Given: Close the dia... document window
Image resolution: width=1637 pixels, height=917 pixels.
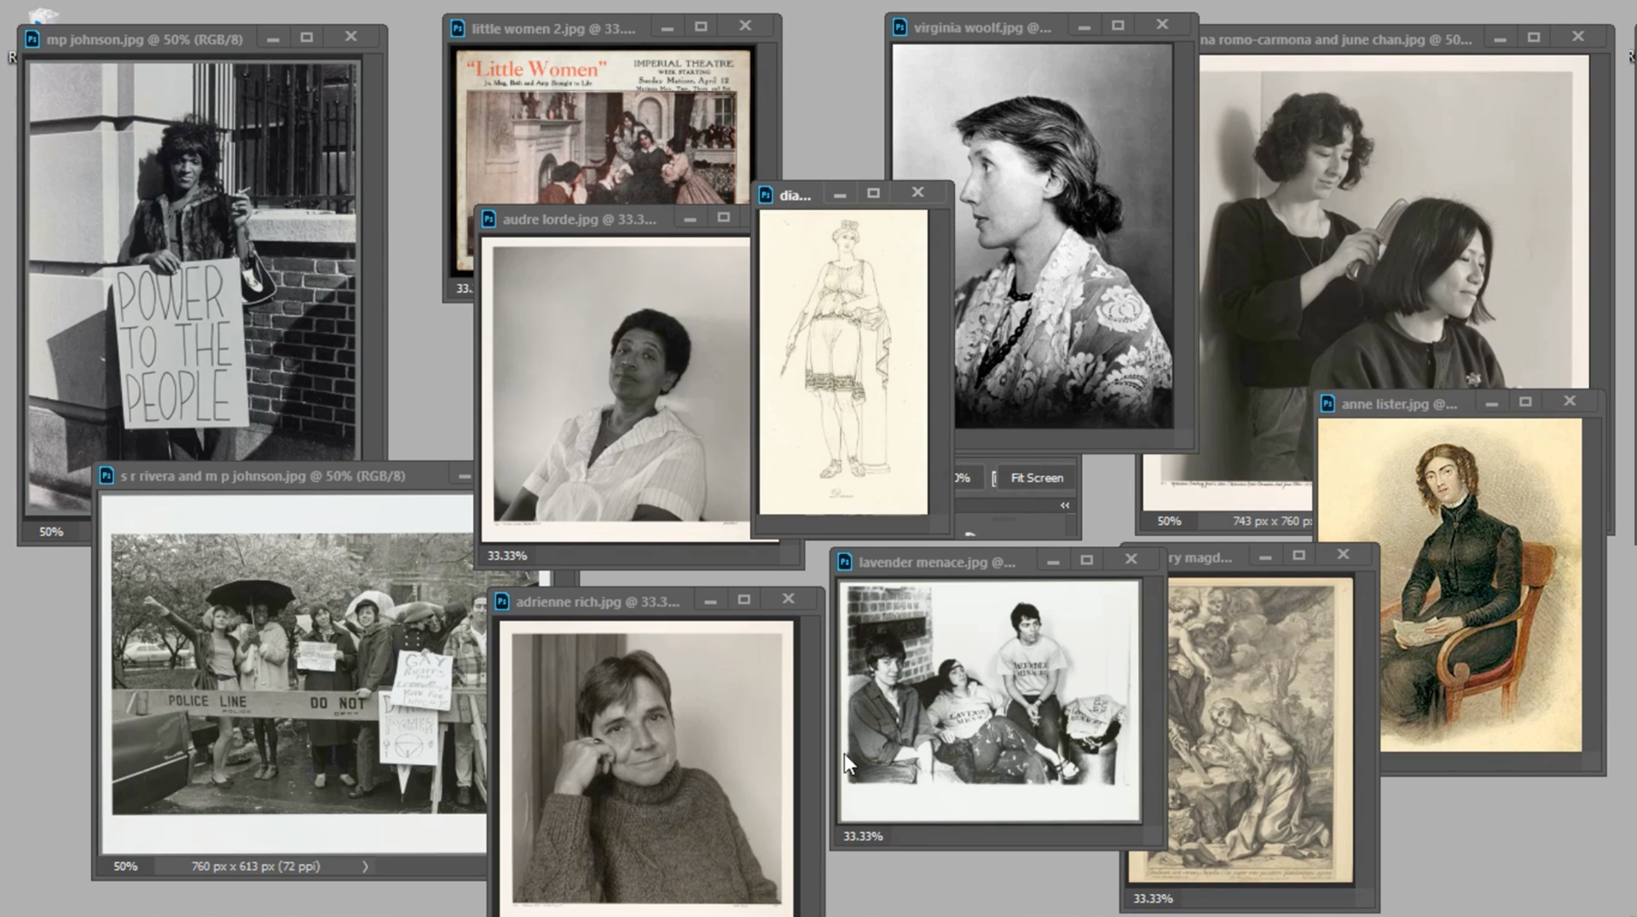Looking at the screenshot, I should (917, 193).
